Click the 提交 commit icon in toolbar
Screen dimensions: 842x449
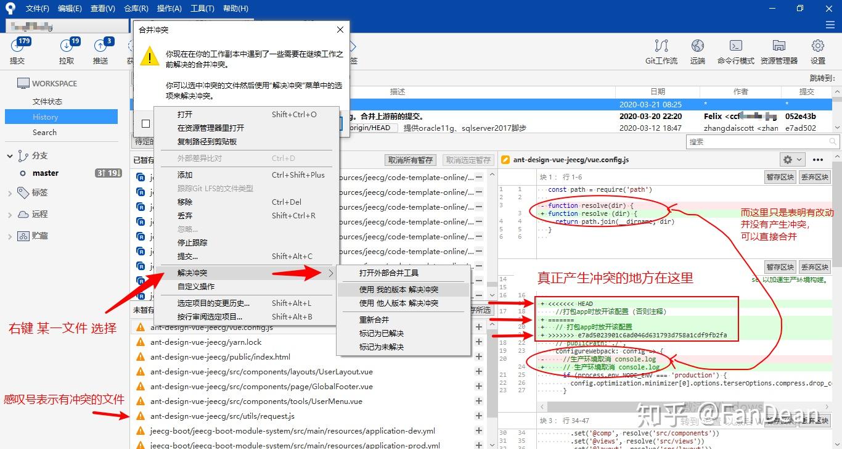tap(18, 46)
